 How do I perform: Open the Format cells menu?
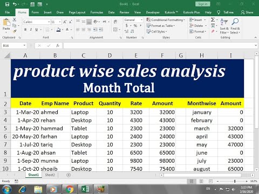(198, 32)
